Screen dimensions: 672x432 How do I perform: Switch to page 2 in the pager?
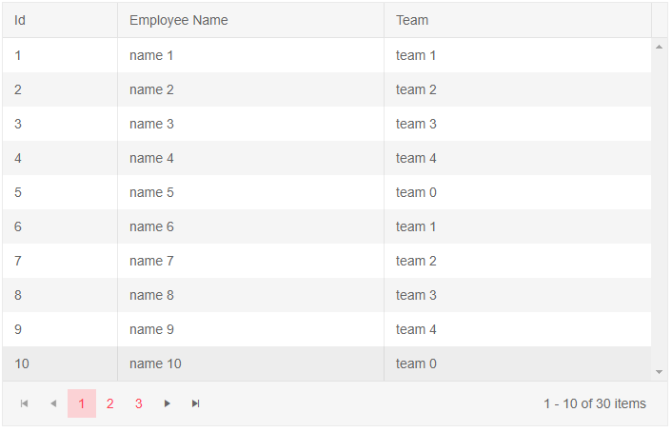pos(110,403)
